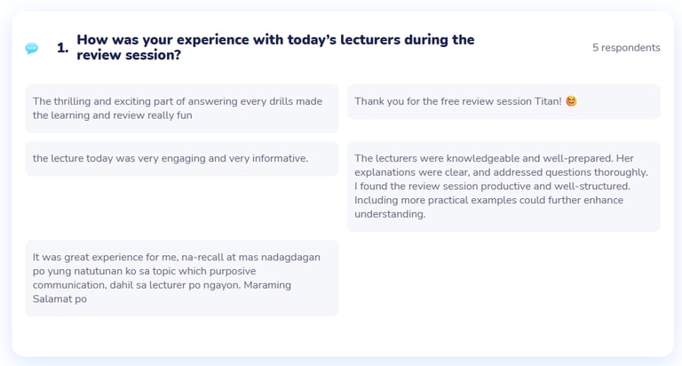The height and width of the screenshot is (366, 682).
Task: Click the line 'I found the review session productive'
Action: [x=492, y=187]
